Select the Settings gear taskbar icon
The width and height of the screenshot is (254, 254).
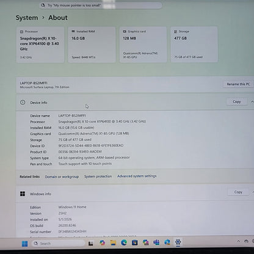(178, 242)
